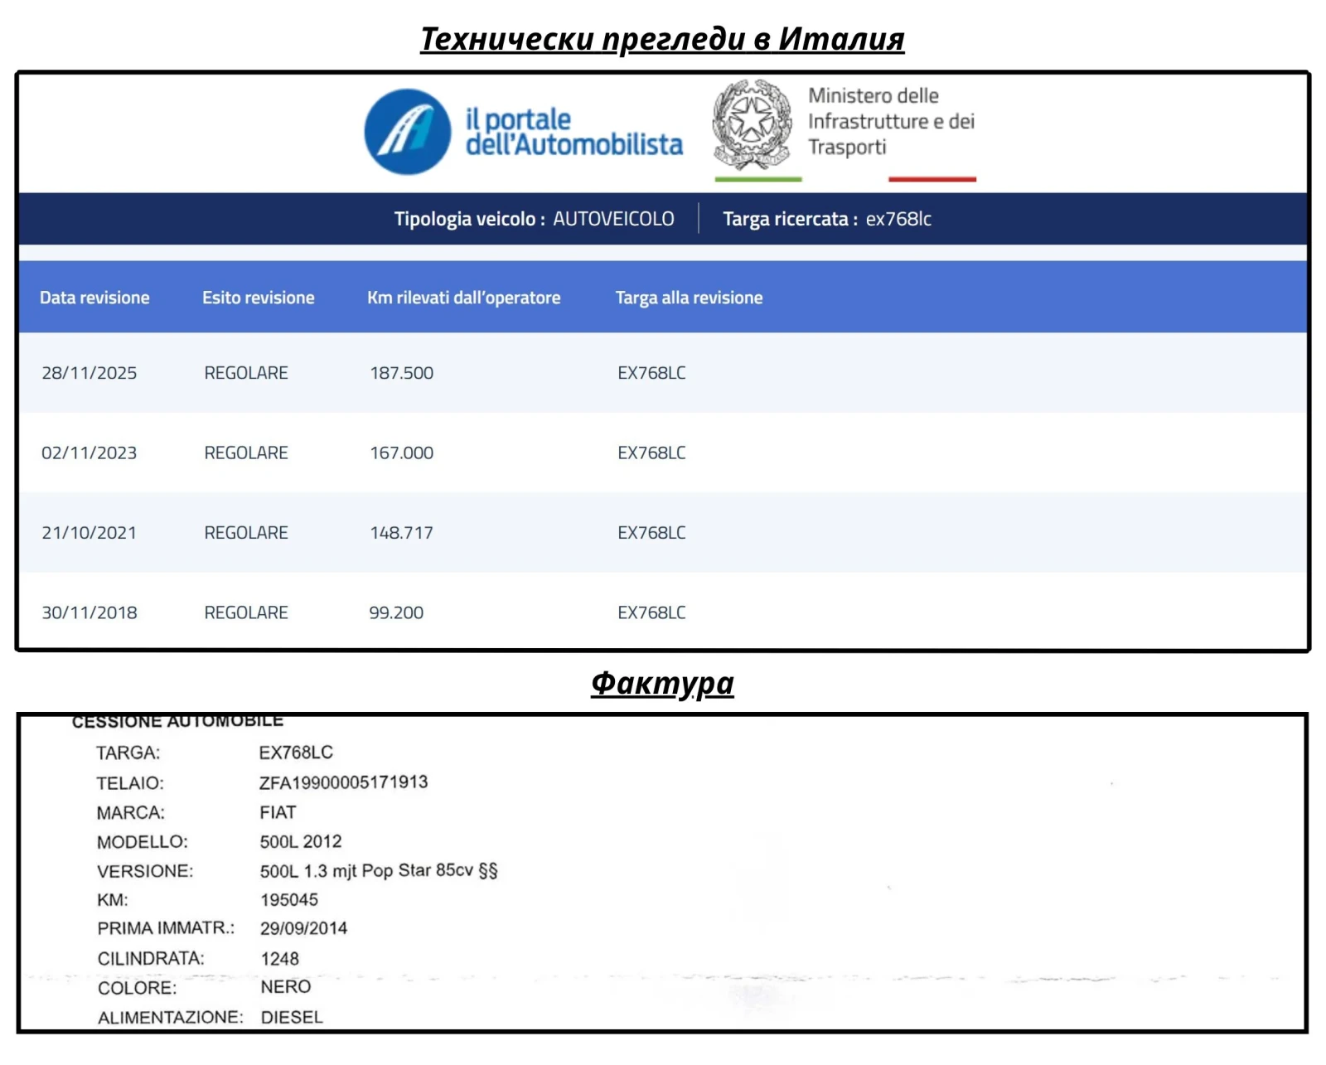Click the Фактура heading
The height and width of the screenshot is (1065, 1326).
[662, 684]
